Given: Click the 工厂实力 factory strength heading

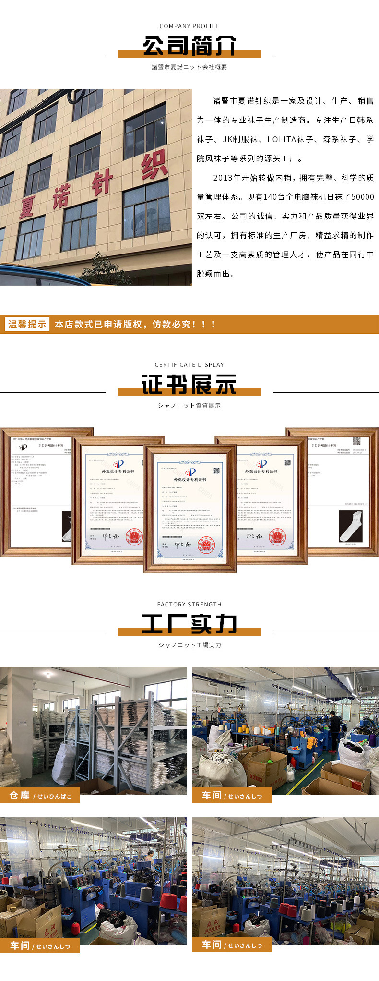Looking at the screenshot, I should point(189,624).
